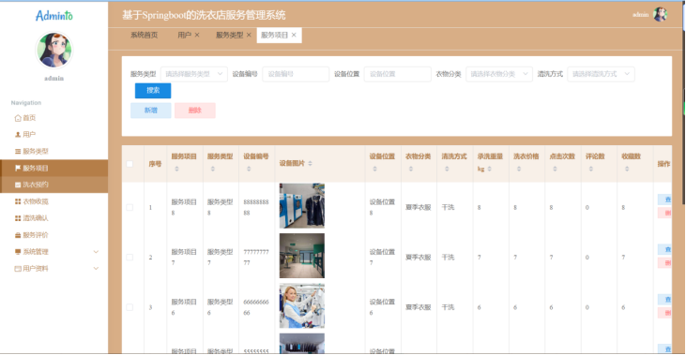
Task: Open device image thumbnail in row 2
Action: tap(302, 256)
